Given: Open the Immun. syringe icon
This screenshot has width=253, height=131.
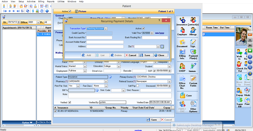Looking at the screenshot, I should tap(193, 67).
